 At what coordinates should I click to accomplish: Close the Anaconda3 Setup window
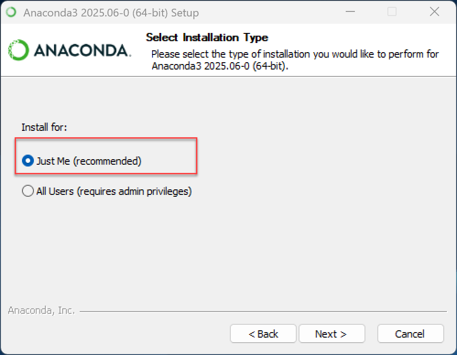coord(434,12)
